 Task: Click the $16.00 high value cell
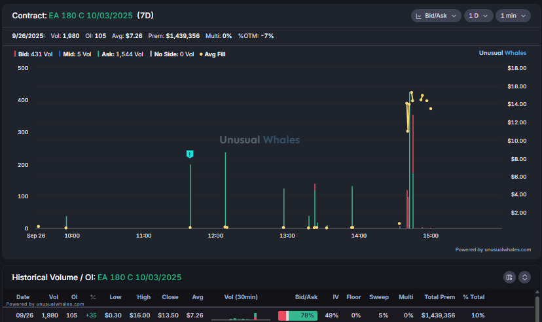[139, 315]
